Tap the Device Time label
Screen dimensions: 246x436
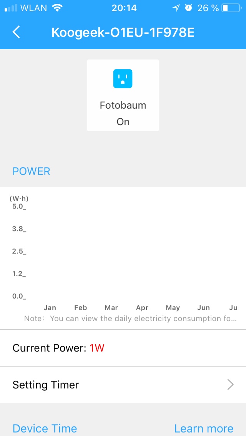pos(45,428)
